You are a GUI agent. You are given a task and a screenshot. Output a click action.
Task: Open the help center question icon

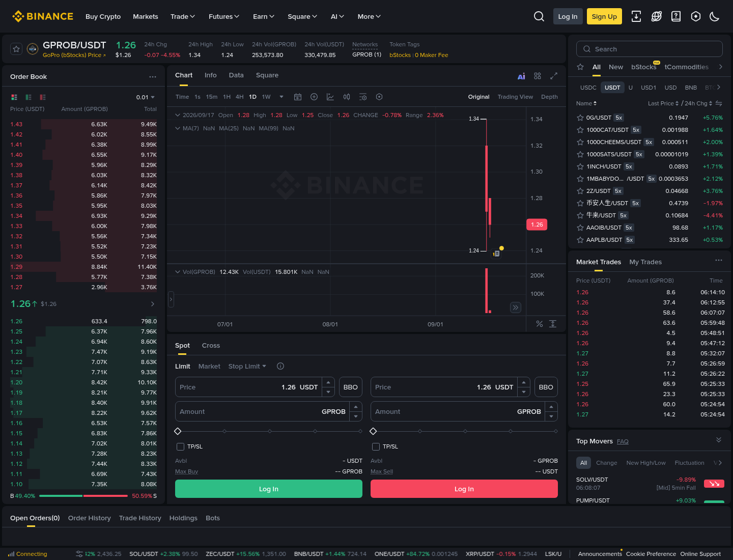click(x=676, y=16)
